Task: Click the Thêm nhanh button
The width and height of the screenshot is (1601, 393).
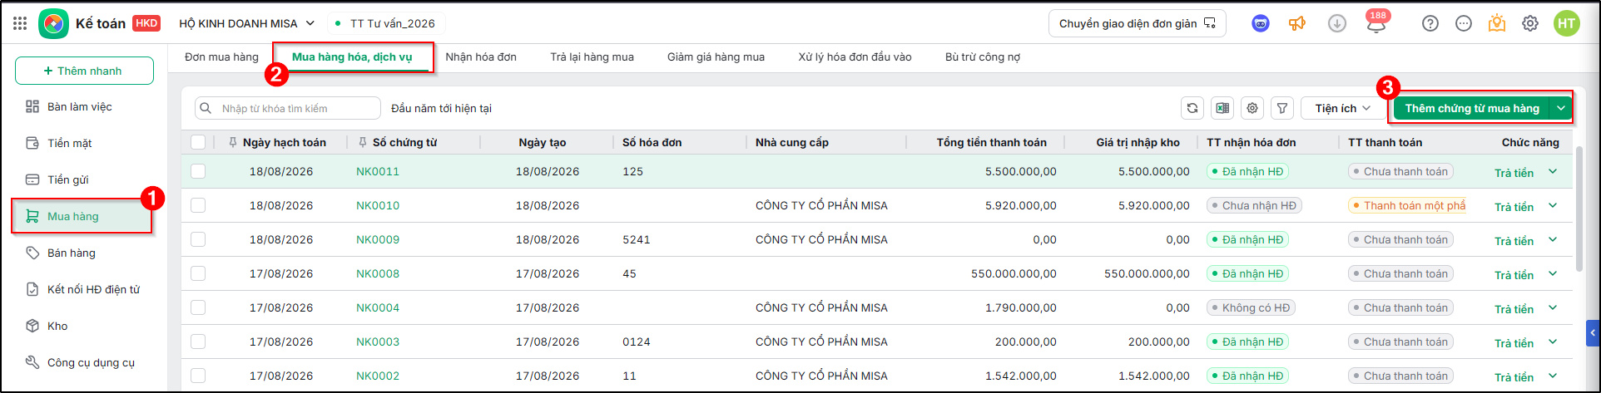Action: [x=84, y=71]
